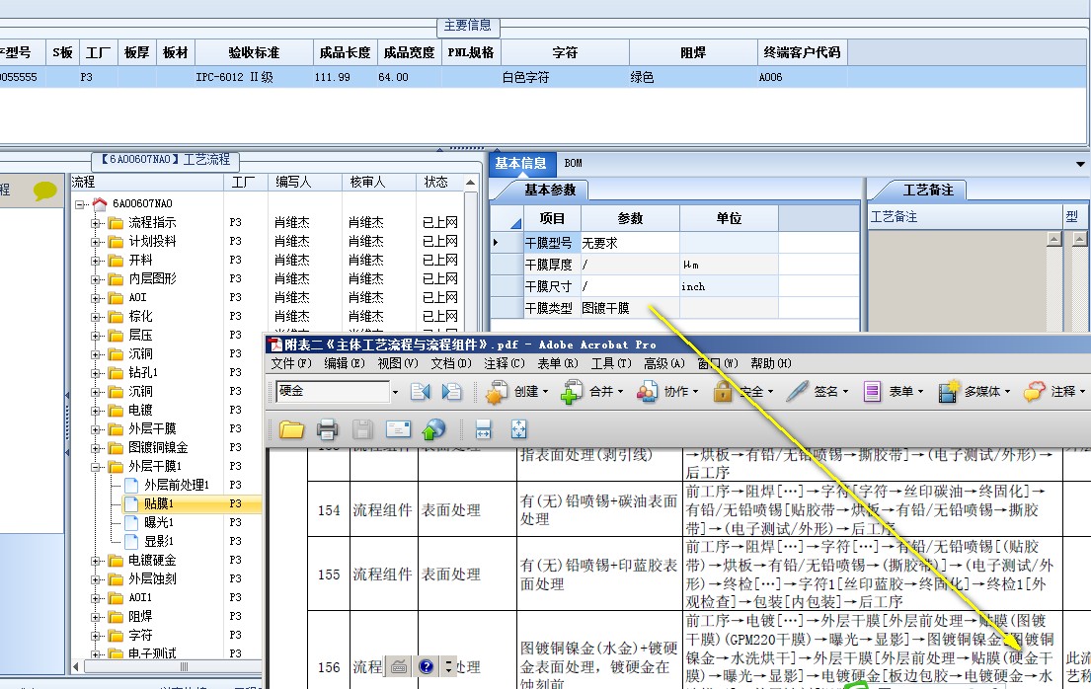Screen dimensions: 1091x689
Task: Click the fit-page view icon
Action: coord(519,429)
